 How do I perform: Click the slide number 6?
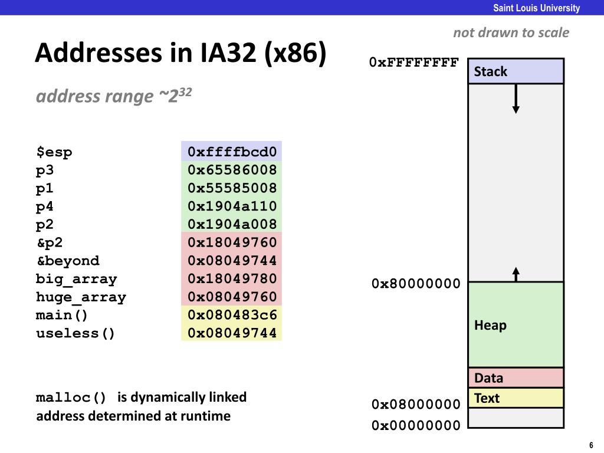591,445
